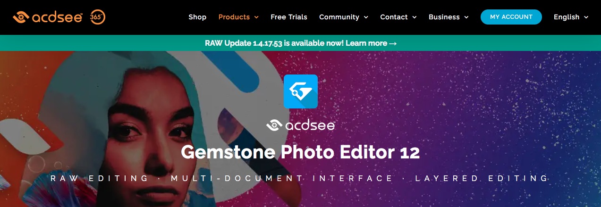Expand the chevron beside Business

tap(466, 17)
